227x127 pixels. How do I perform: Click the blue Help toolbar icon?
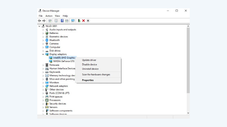pyautogui.click(x=62, y=21)
